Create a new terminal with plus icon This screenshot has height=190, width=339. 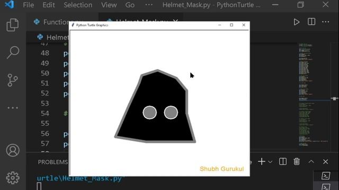pyautogui.click(x=262, y=161)
